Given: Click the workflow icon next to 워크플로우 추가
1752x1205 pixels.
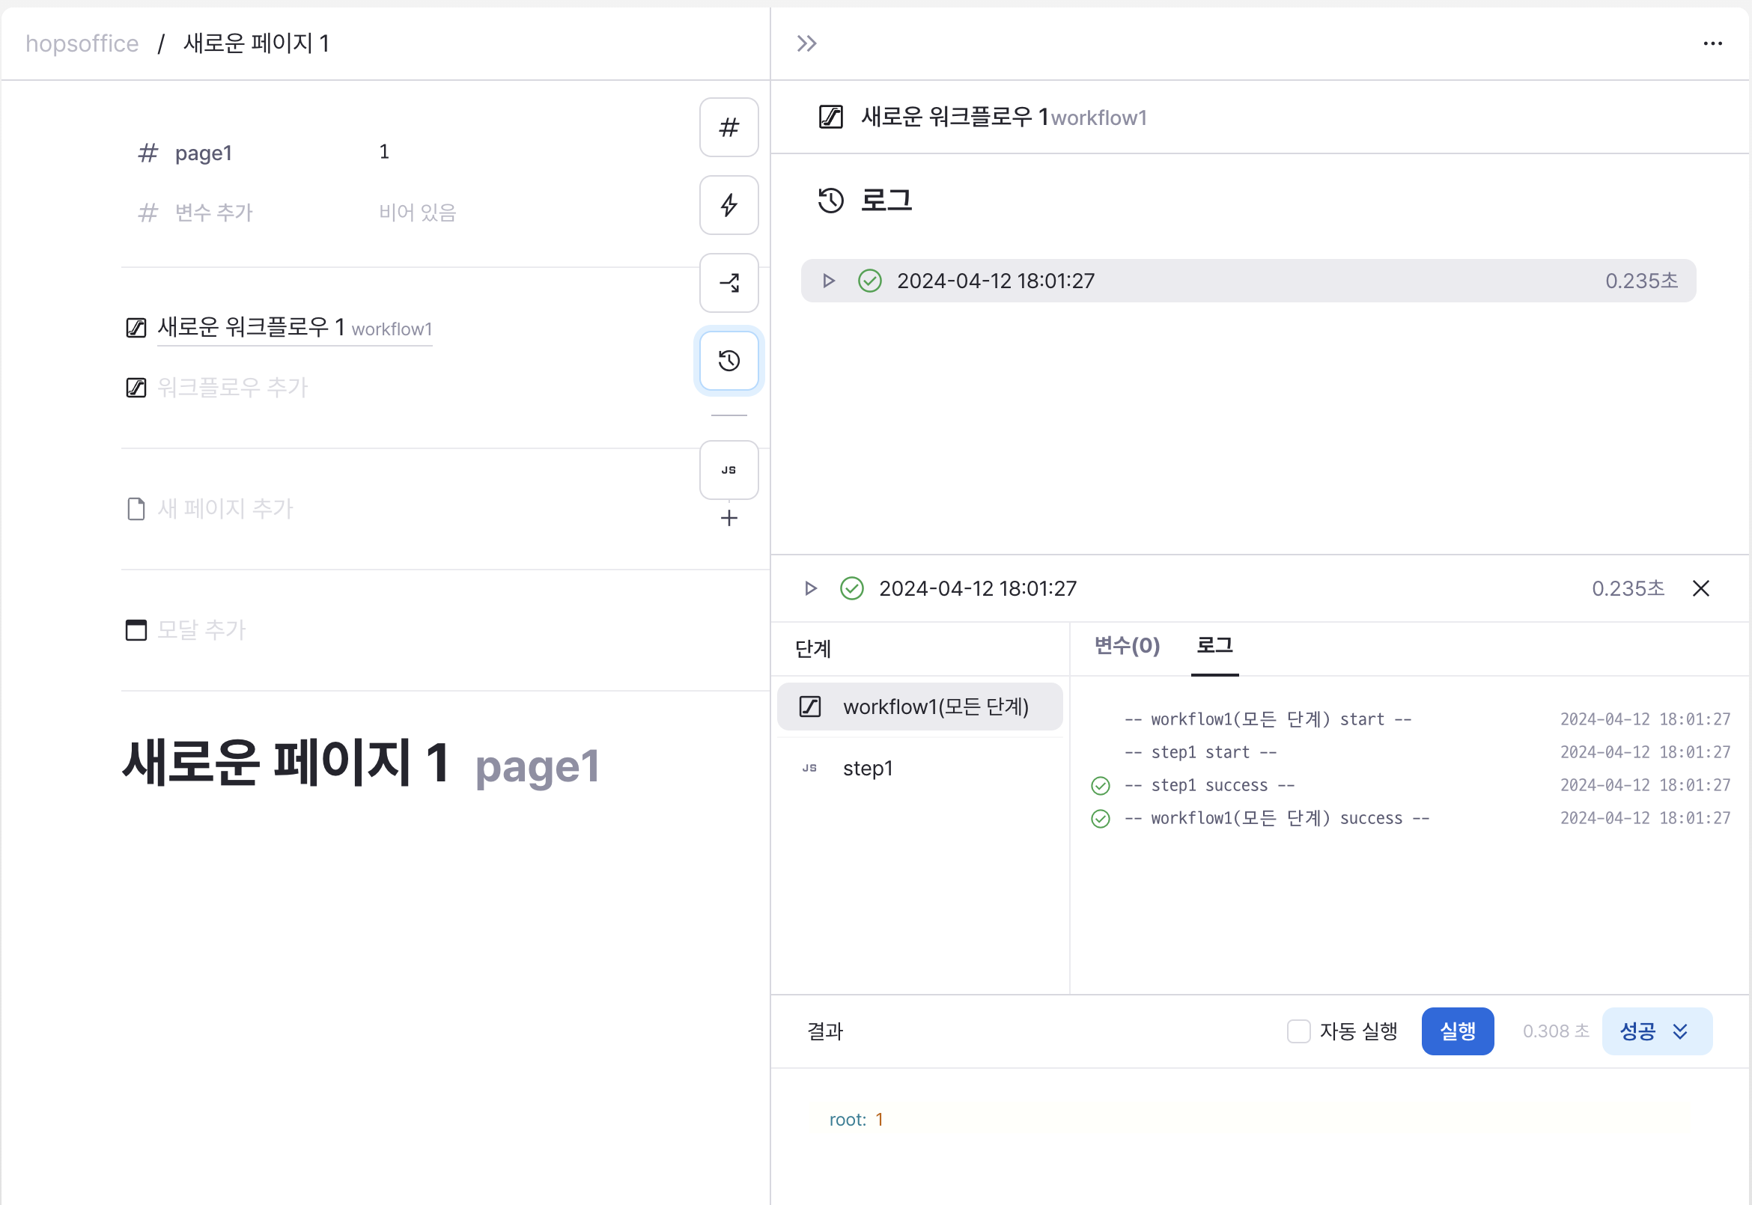Looking at the screenshot, I should (136, 388).
